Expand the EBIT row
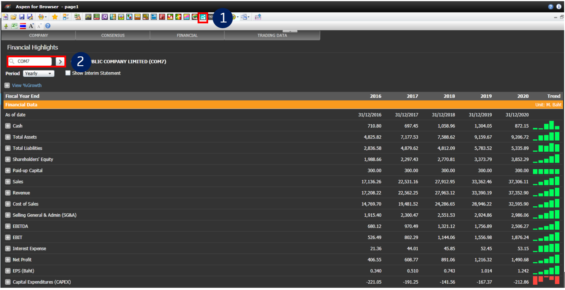Screen dimensions: 565x290 7,238
